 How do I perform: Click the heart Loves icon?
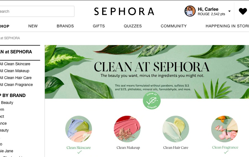(243, 11)
